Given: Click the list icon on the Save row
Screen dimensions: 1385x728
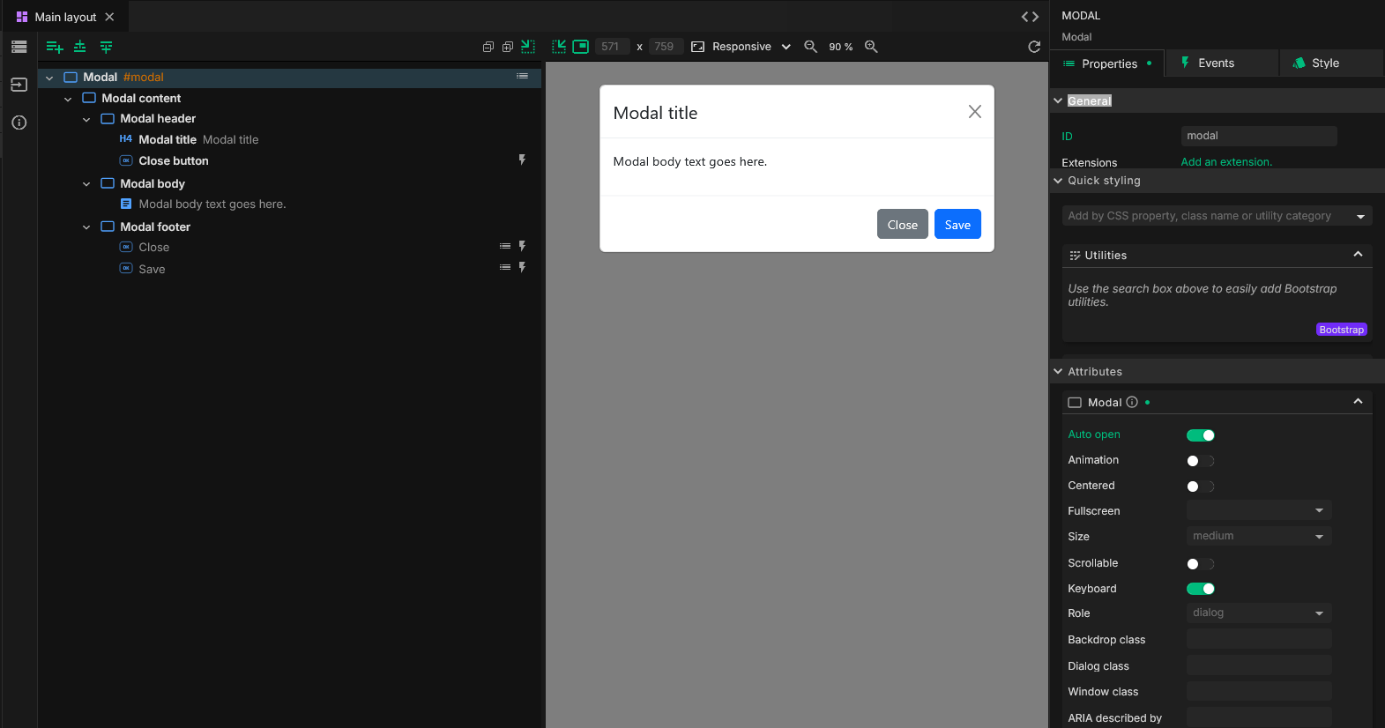Looking at the screenshot, I should click(505, 268).
